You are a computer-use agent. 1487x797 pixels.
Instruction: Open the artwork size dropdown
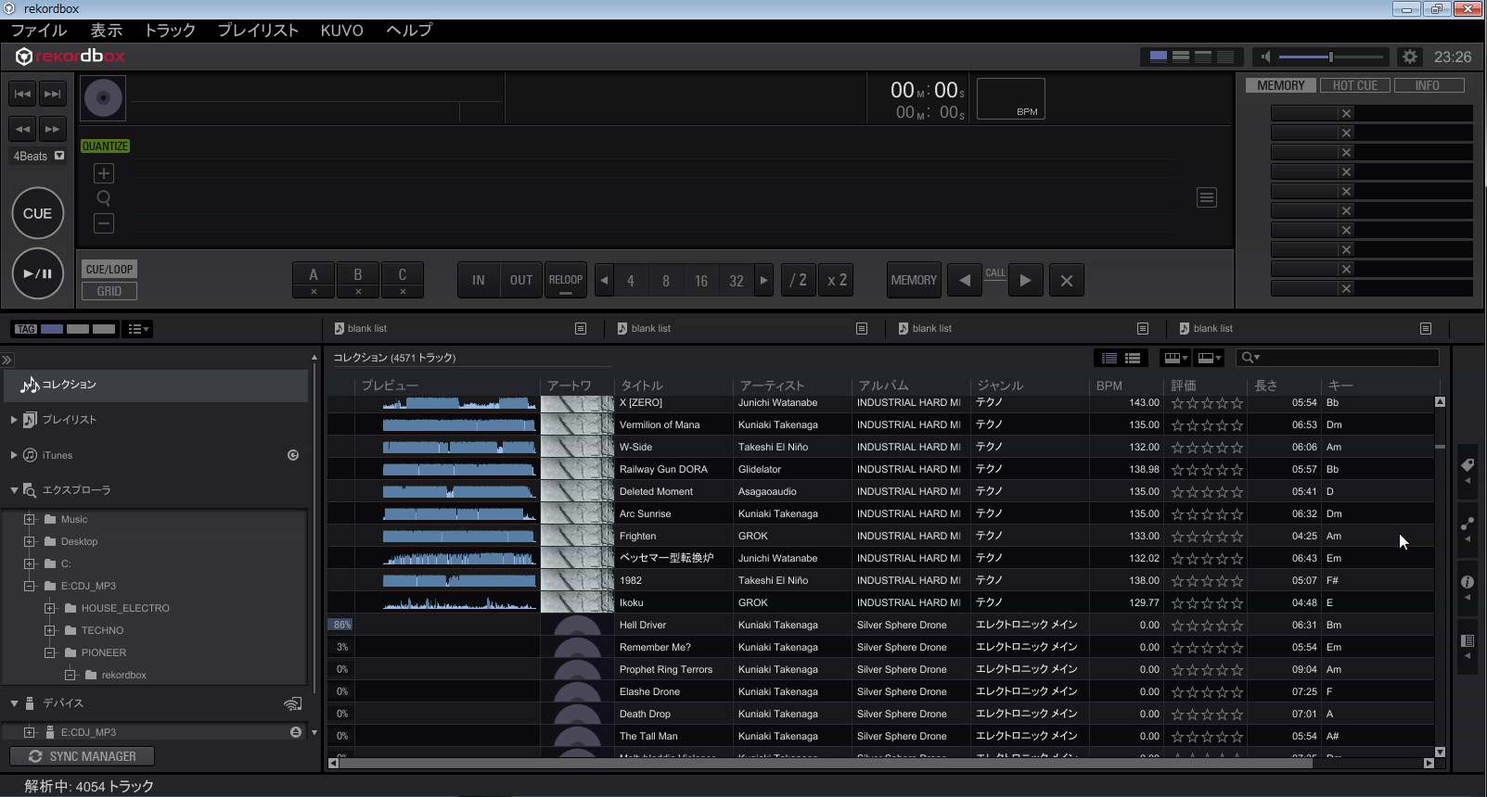[1210, 358]
